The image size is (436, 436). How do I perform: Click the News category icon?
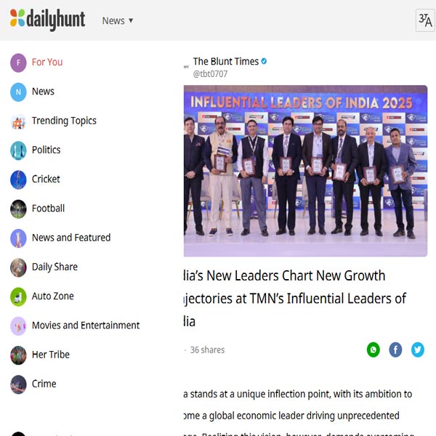tap(18, 92)
